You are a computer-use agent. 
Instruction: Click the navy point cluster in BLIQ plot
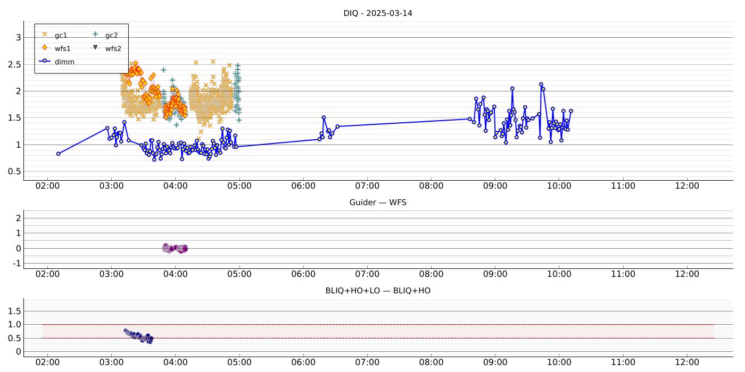click(x=138, y=336)
